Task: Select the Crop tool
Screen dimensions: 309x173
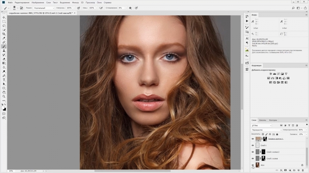Action: [x=4, y=34]
